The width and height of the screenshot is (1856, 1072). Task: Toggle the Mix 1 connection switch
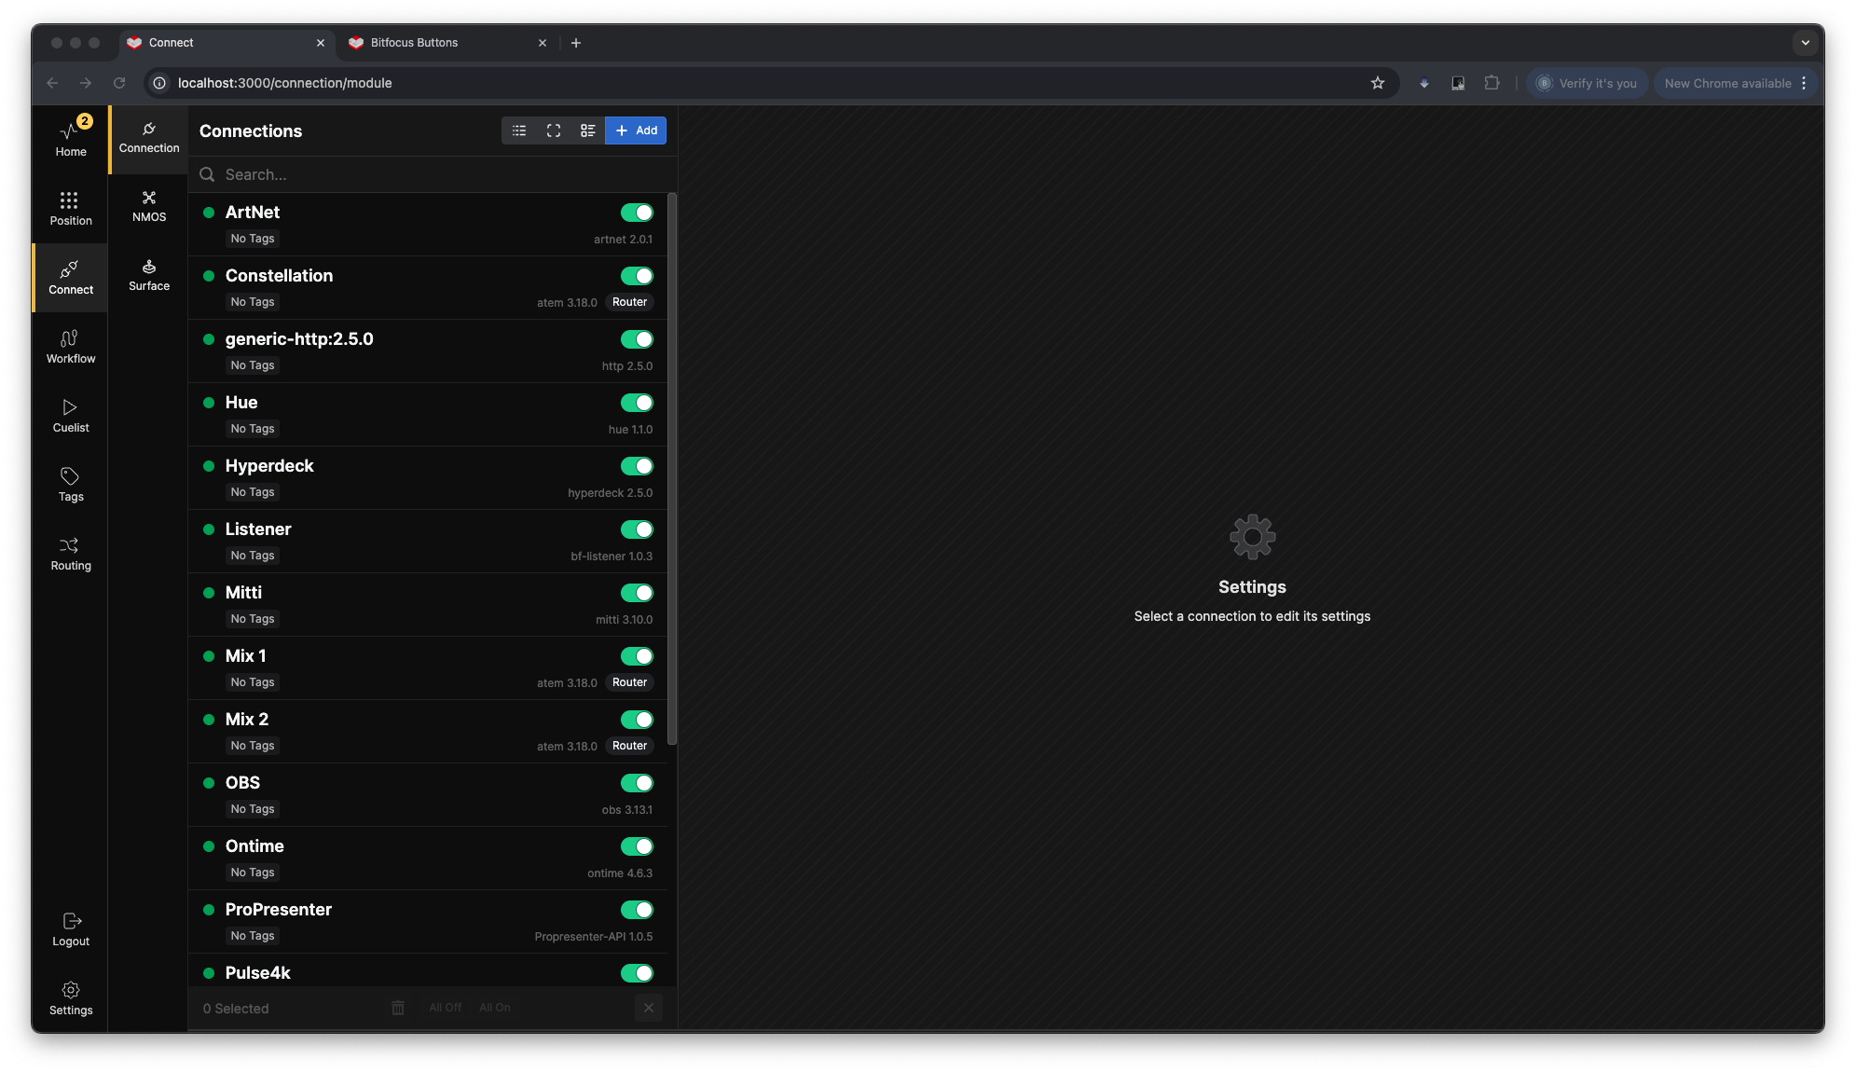(638, 656)
